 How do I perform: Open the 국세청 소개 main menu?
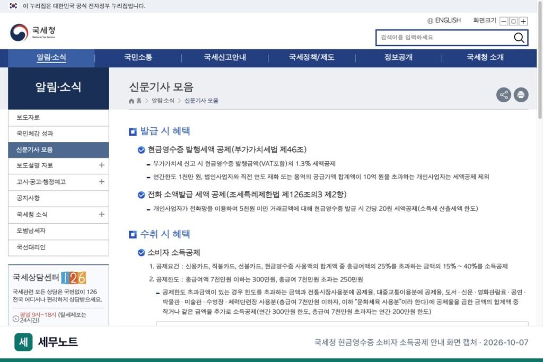tap(485, 57)
